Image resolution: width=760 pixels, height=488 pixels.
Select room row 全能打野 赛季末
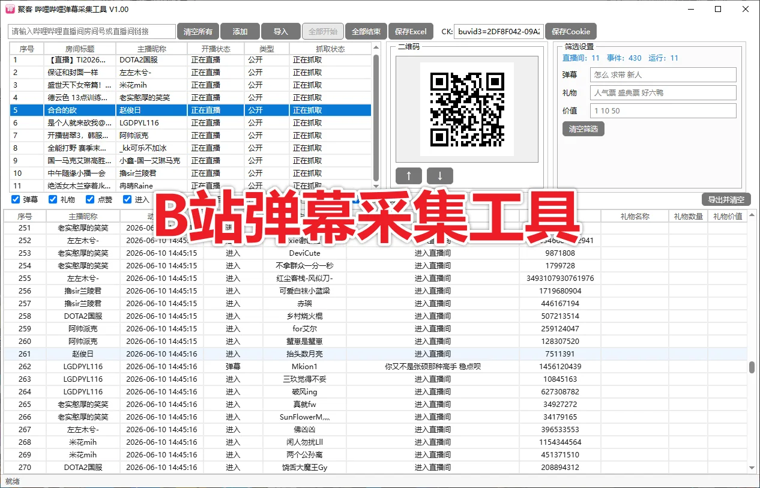click(190, 148)
